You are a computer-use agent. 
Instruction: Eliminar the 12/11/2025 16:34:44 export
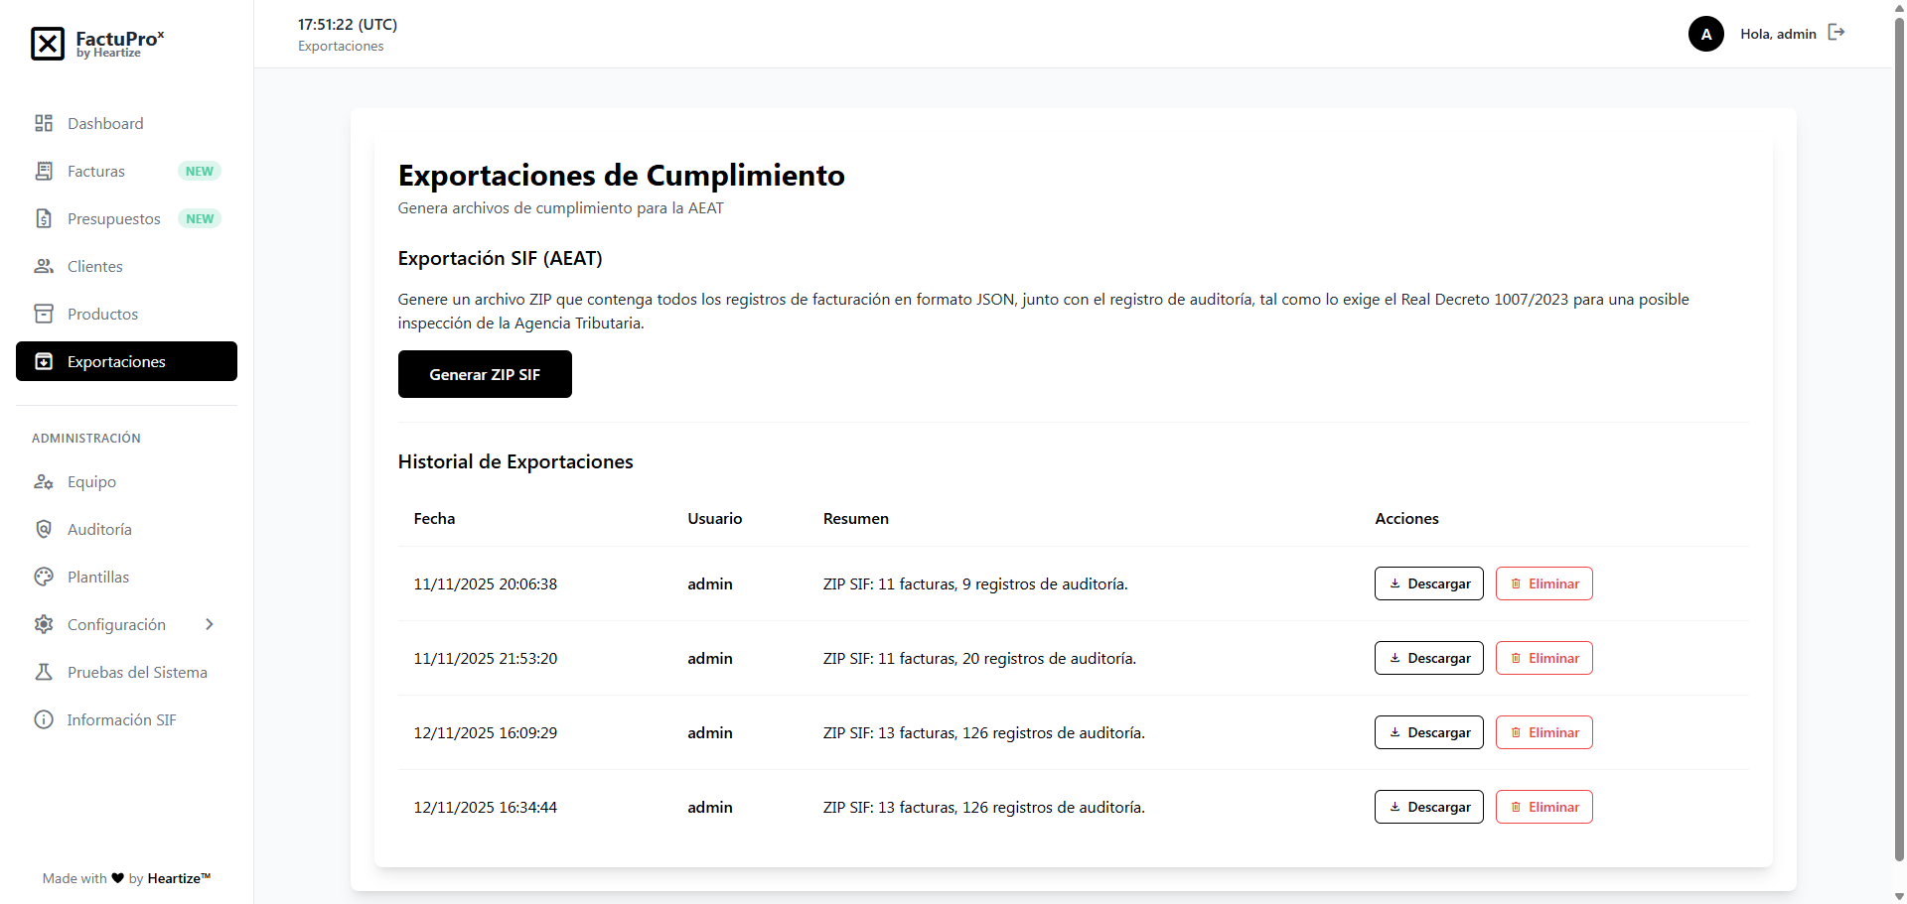(x=1543, y=807)
